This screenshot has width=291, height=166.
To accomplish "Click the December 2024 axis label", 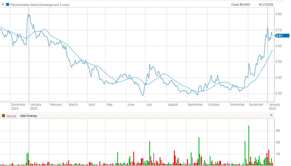I will pos(18,107).
